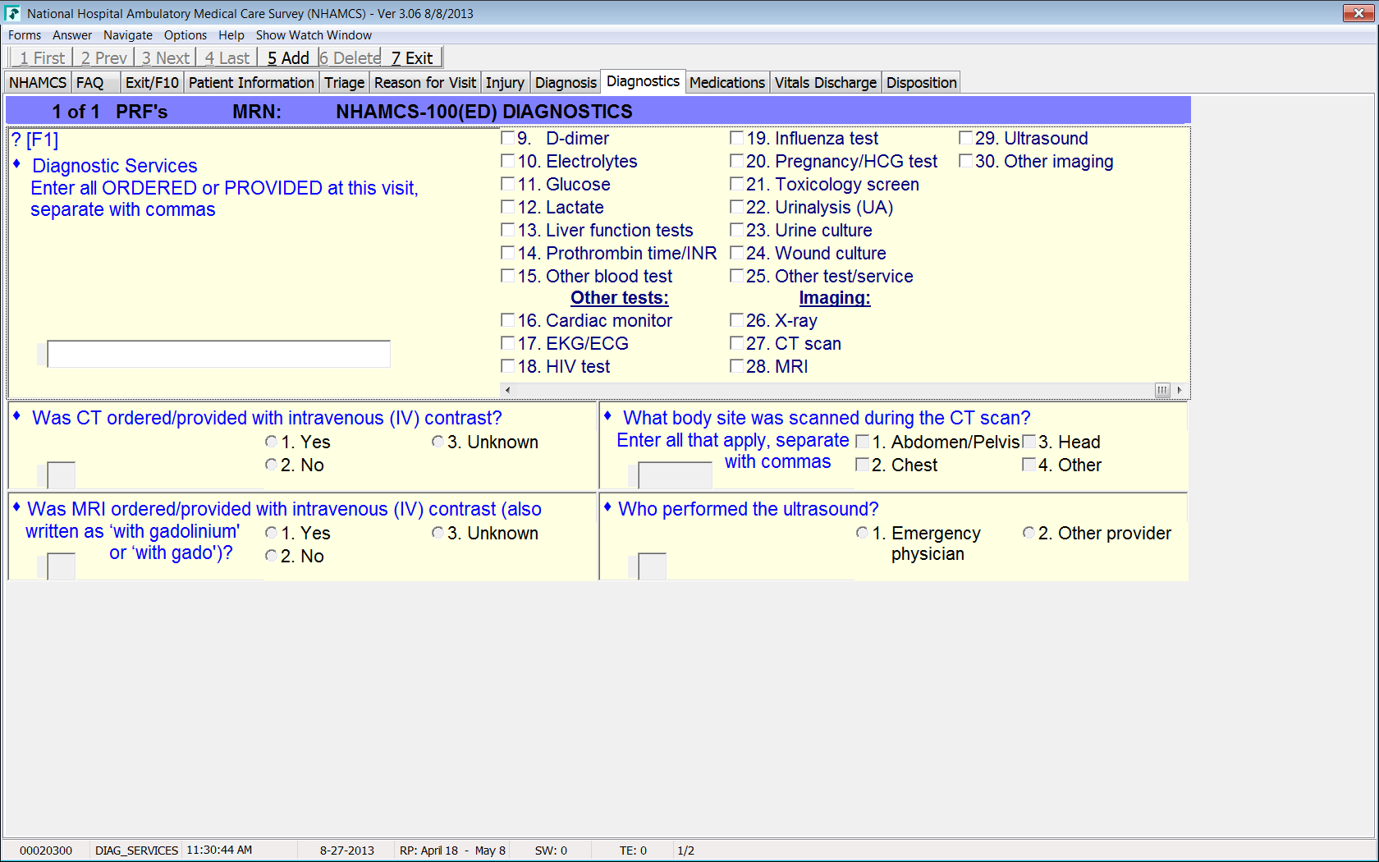This screenshot has height=862, width=1379.
Task: Tick the Glucose checkbox
Action: pyautogui.click(x=508, y=184)
